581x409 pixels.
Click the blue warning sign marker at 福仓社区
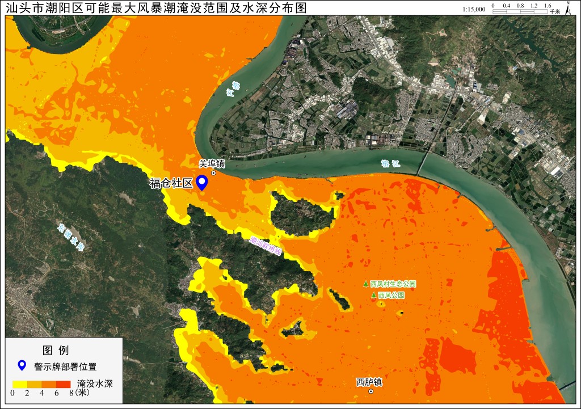(x=201, y=183)
